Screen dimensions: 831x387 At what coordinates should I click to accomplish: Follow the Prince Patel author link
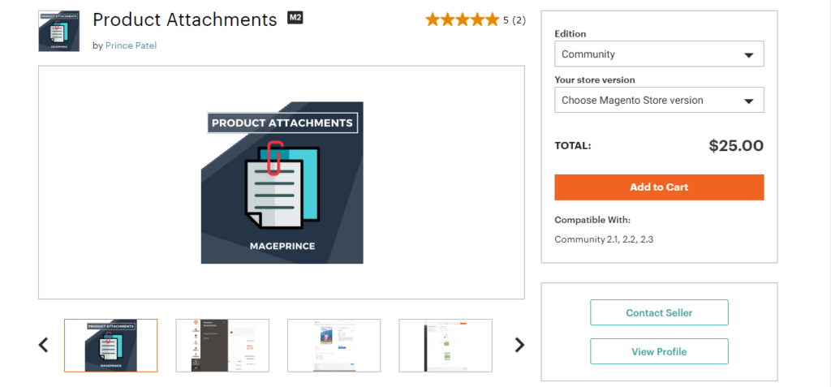[131, 45]
